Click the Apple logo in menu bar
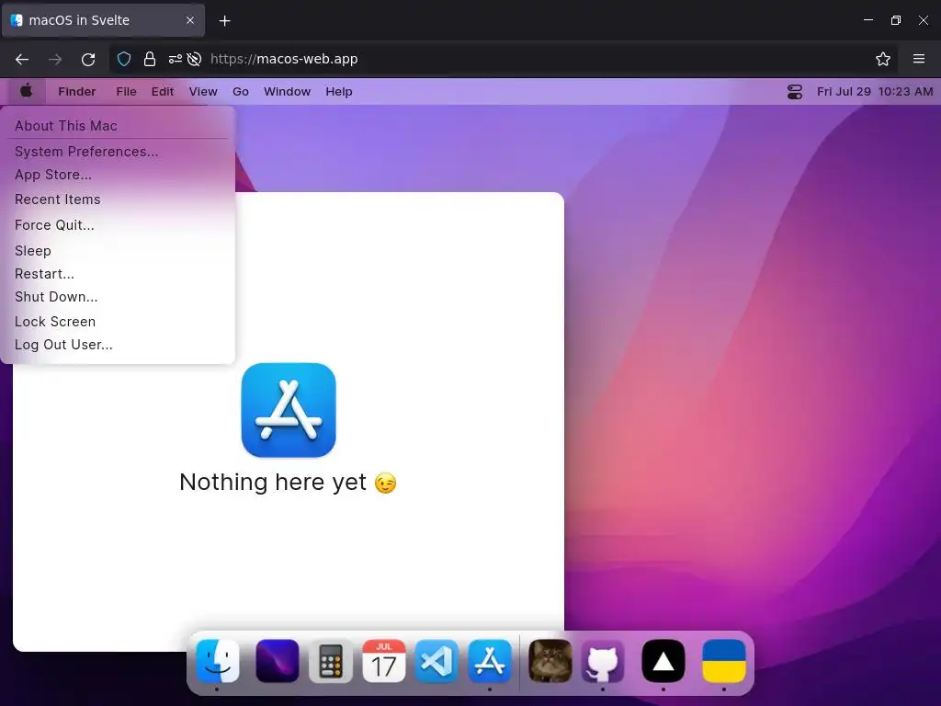941x706 pixels. (26, 91)
